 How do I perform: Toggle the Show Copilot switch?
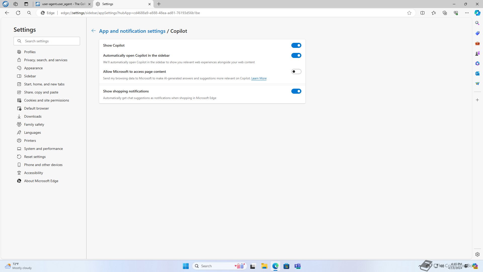click(x=296, y=45)
